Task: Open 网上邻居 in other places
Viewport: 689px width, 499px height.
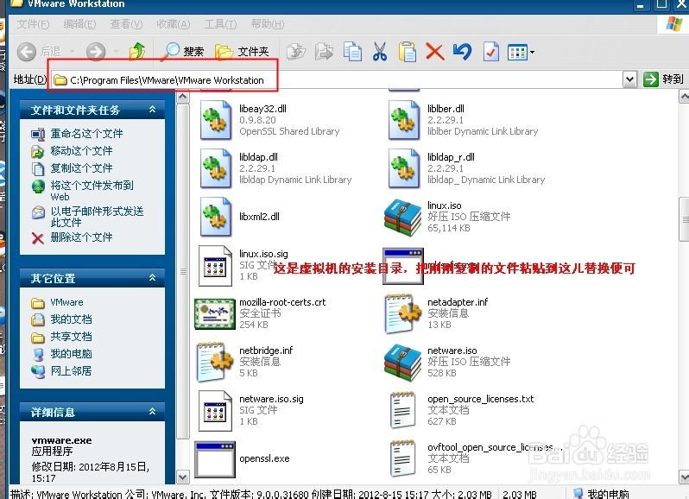Action: [71, 371]
